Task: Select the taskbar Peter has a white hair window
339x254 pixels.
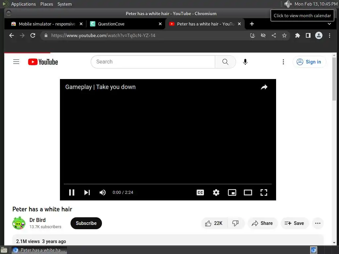Action: click(39, 250)
